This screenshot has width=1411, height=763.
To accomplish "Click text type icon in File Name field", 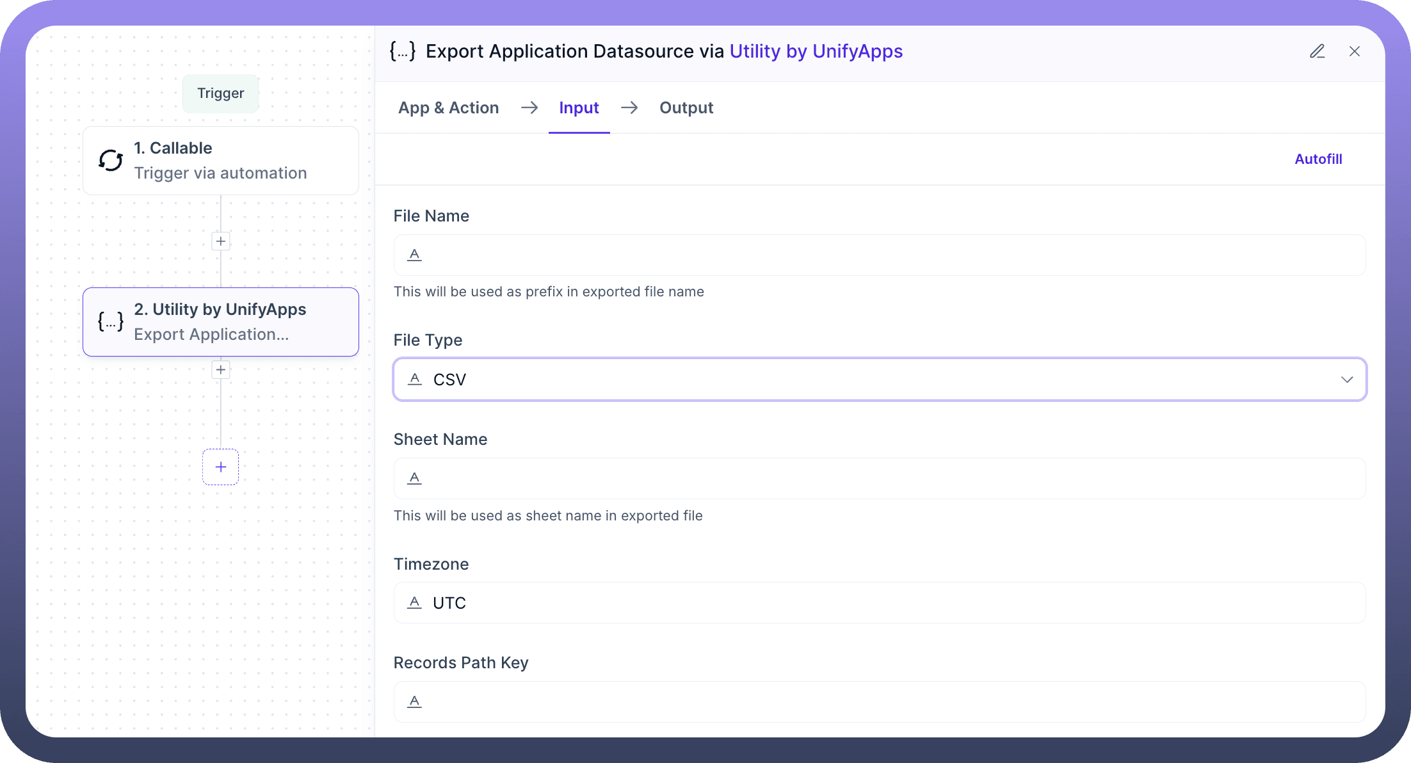I will pos(415,255).
